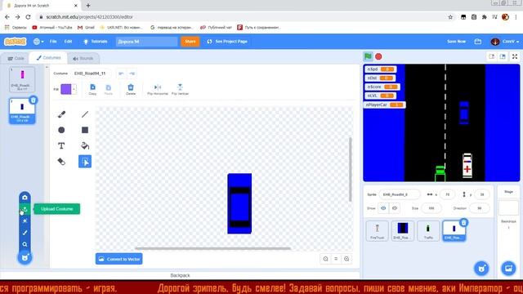This screenshot has height=294, width=523.
Task: Click the purple Fill color swatch
Action: click(x=65, y=89)
